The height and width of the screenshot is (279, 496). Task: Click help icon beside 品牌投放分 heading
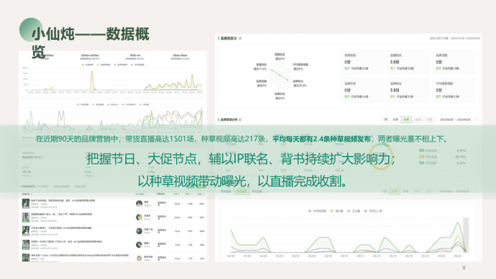click(240, 38)
